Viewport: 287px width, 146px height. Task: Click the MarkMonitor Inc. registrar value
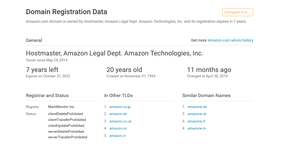(62, 107)
